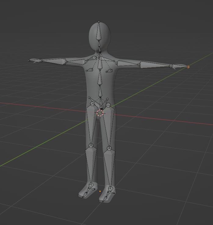
Task: Click the knee joint on viewer's right leg
Action: 109,148
